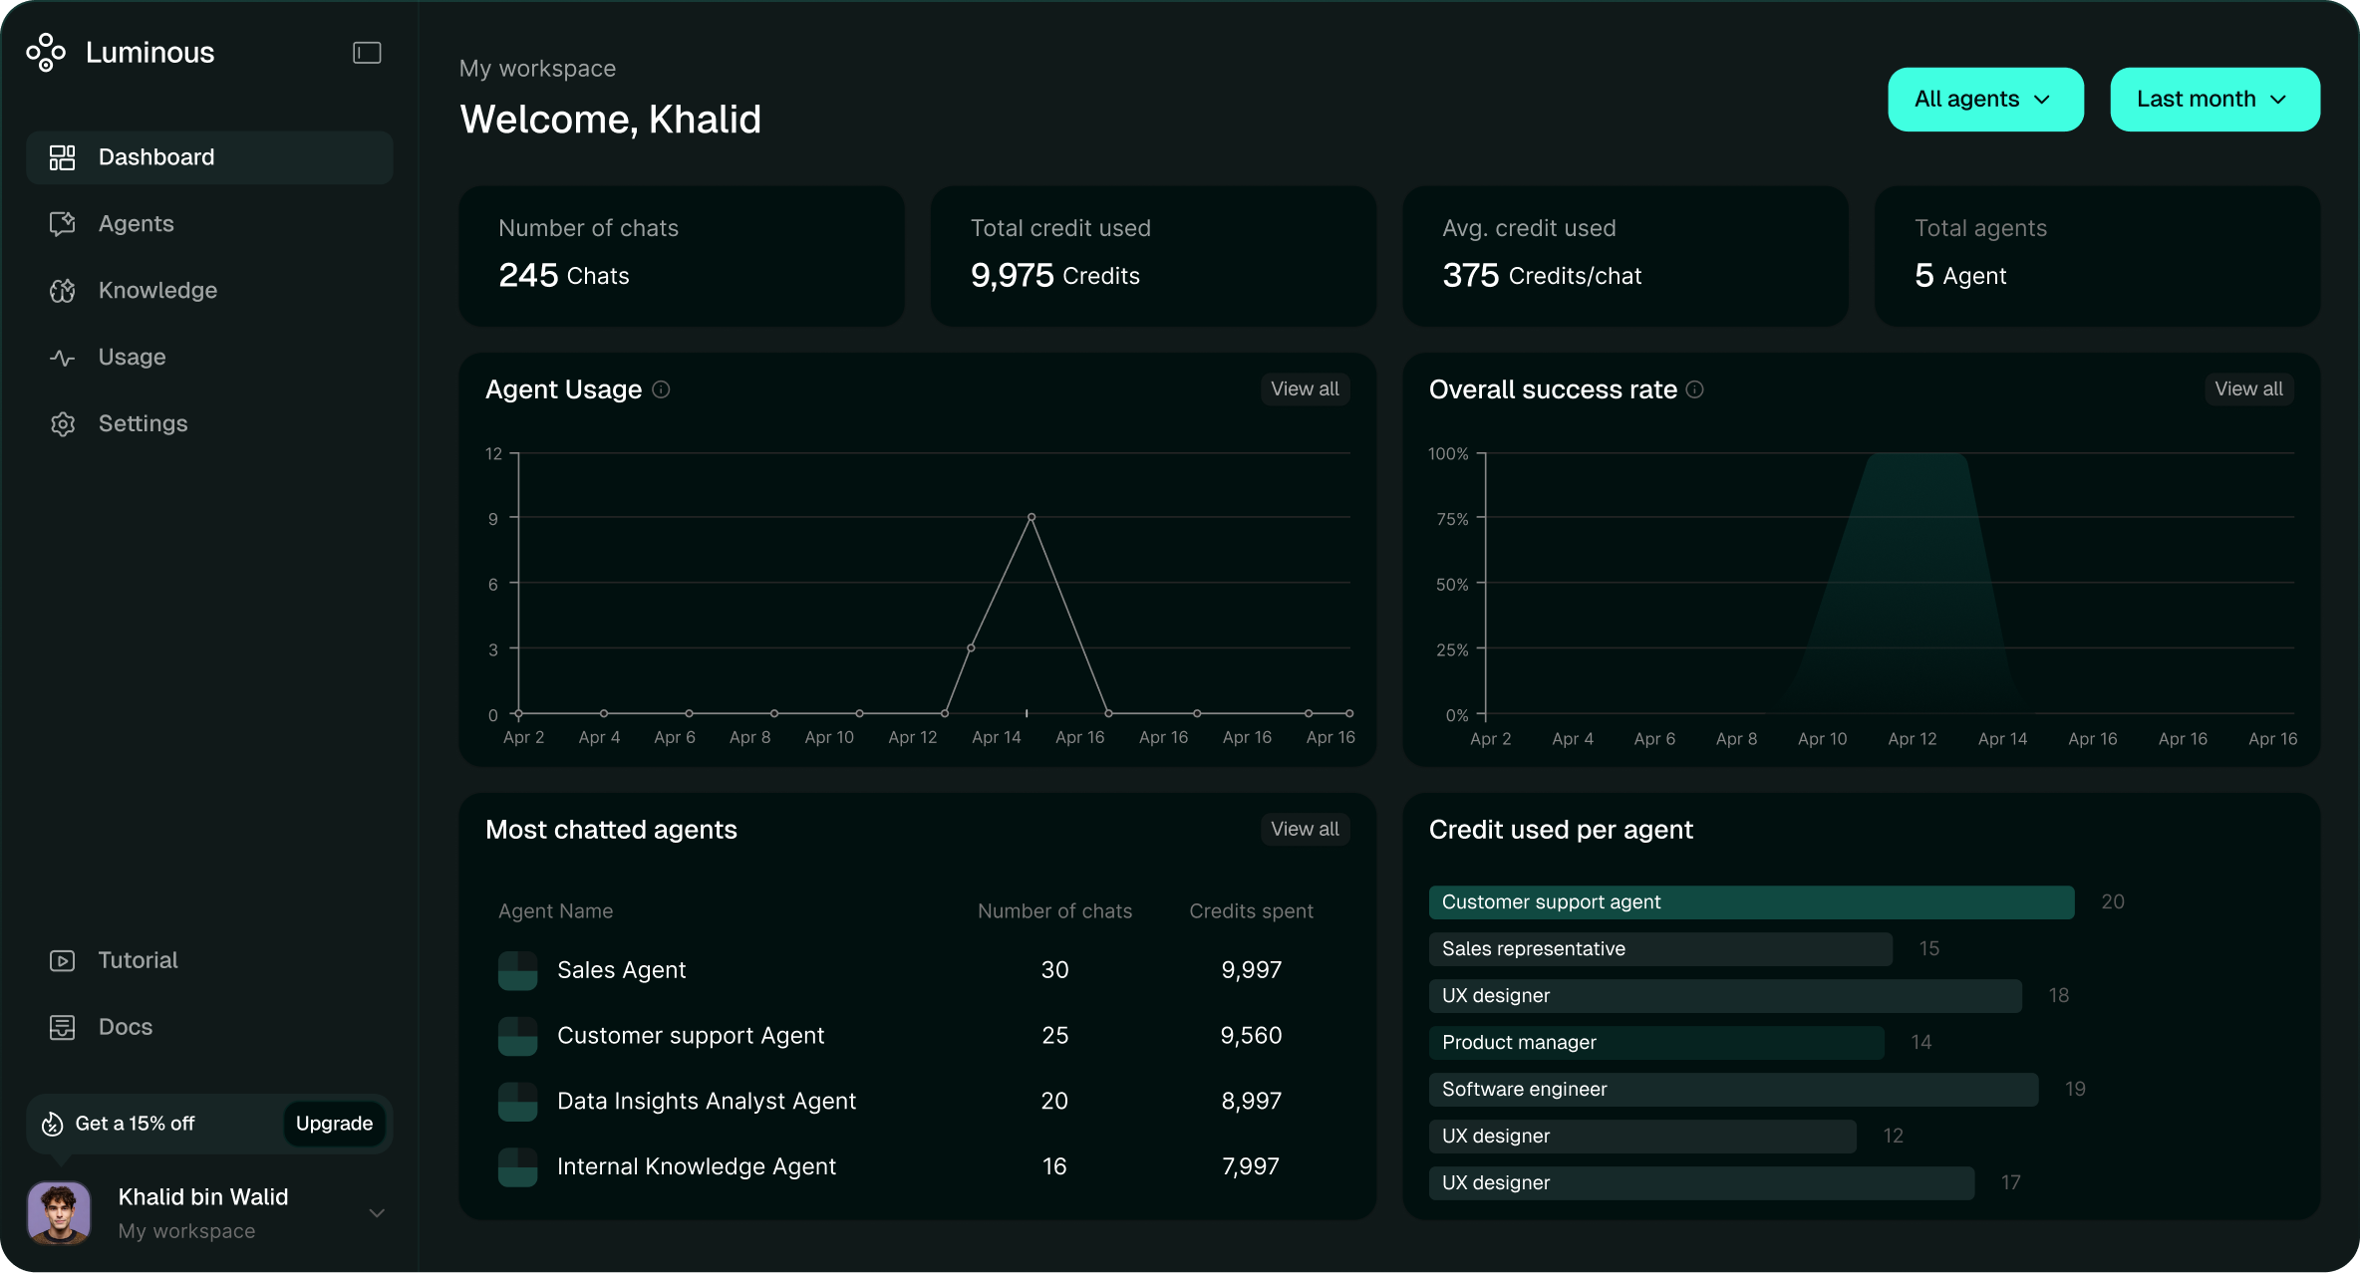Click the Upgrade button
The image size is (2360, 1273).
click(x=334, y=1124)
